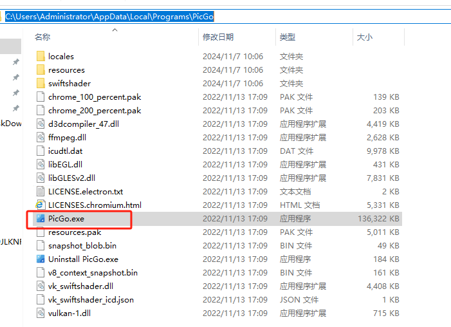This screenshot has height=327, width=451.
Task: Select the vulkan-1.dll file name
Action: tap(69, 313)
